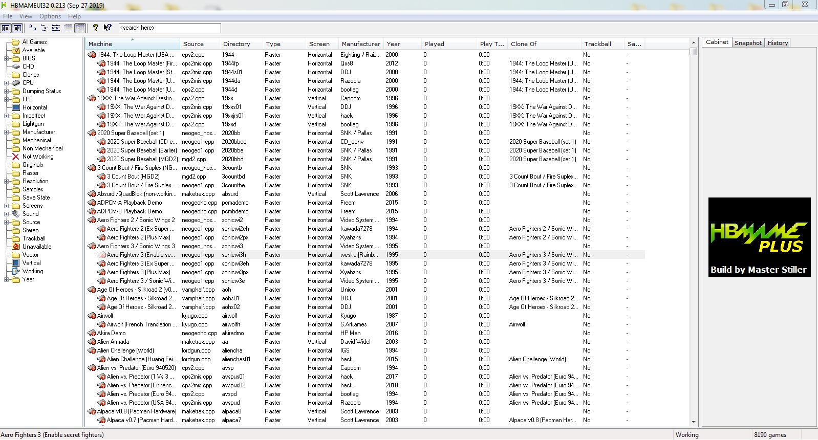The width and height of the screenshot is (818, 440).
Task: Toggle the folder list panel toolbar button
Action: 6,28
